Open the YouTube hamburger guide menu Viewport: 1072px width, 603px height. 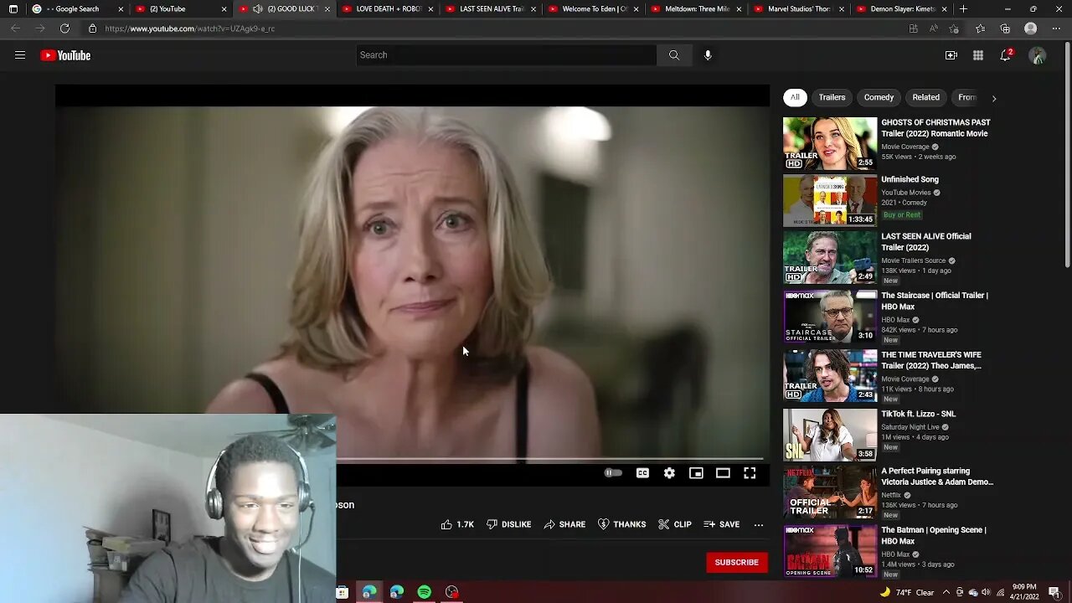20,55
